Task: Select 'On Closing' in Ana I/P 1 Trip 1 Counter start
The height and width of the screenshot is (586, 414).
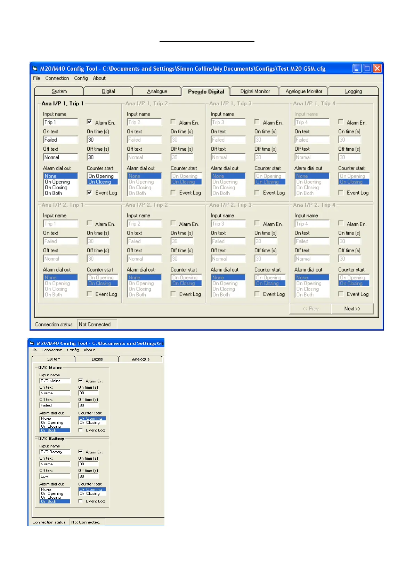Action: 103,182
